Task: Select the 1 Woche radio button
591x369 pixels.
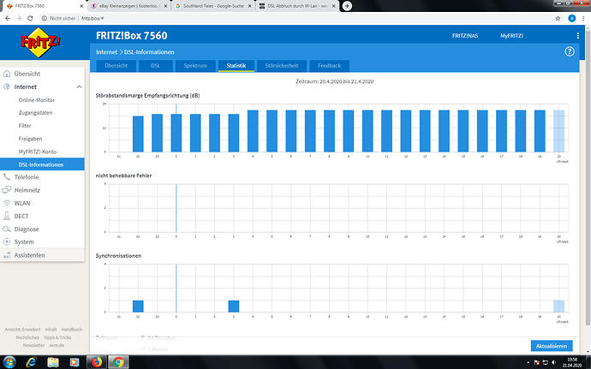Action: 143,349
